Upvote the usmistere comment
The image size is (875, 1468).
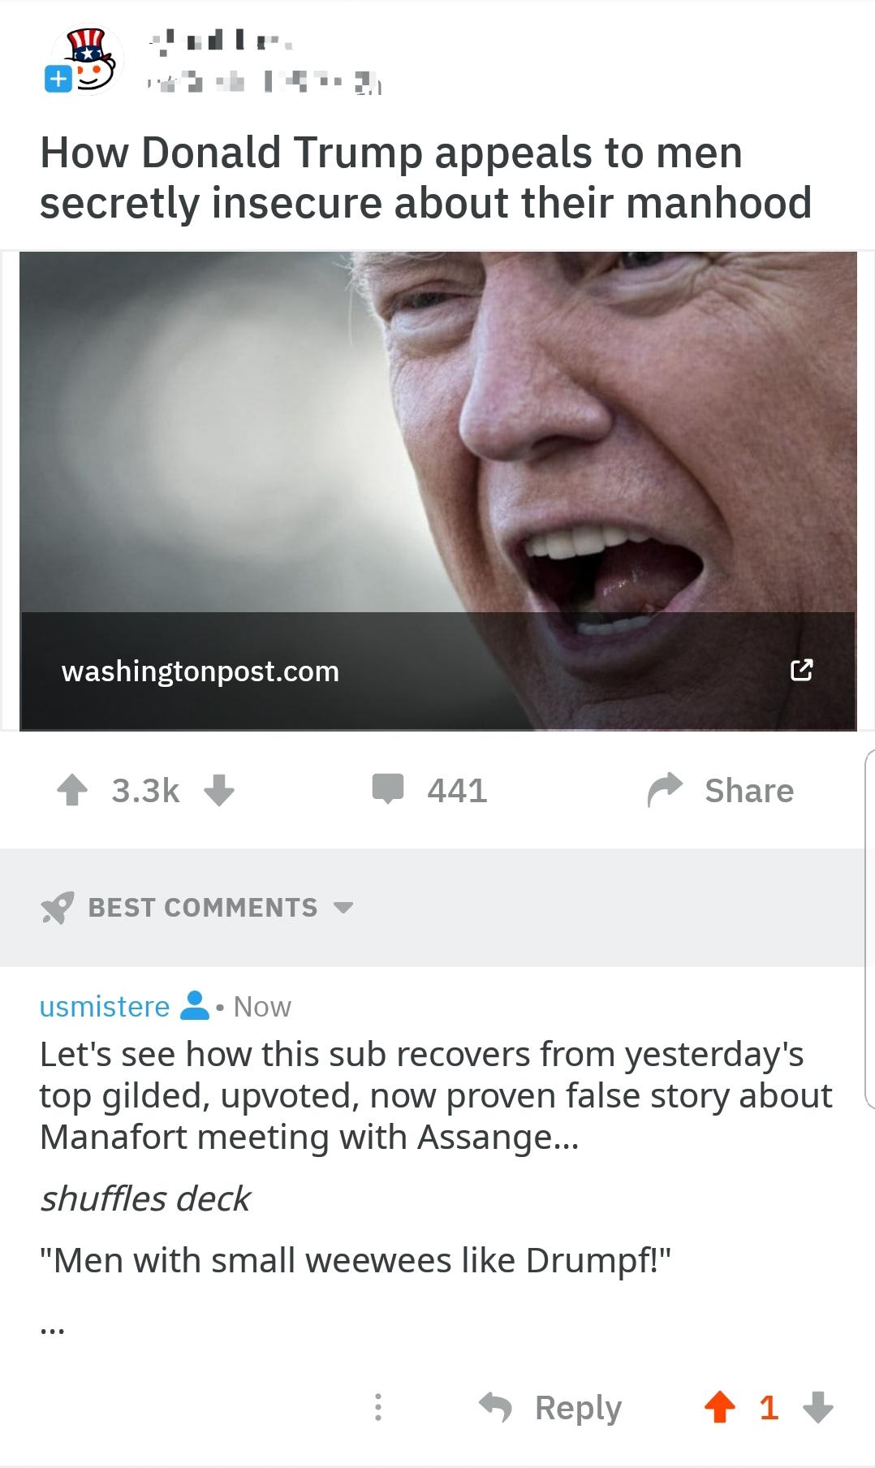tap(720, 1407)
